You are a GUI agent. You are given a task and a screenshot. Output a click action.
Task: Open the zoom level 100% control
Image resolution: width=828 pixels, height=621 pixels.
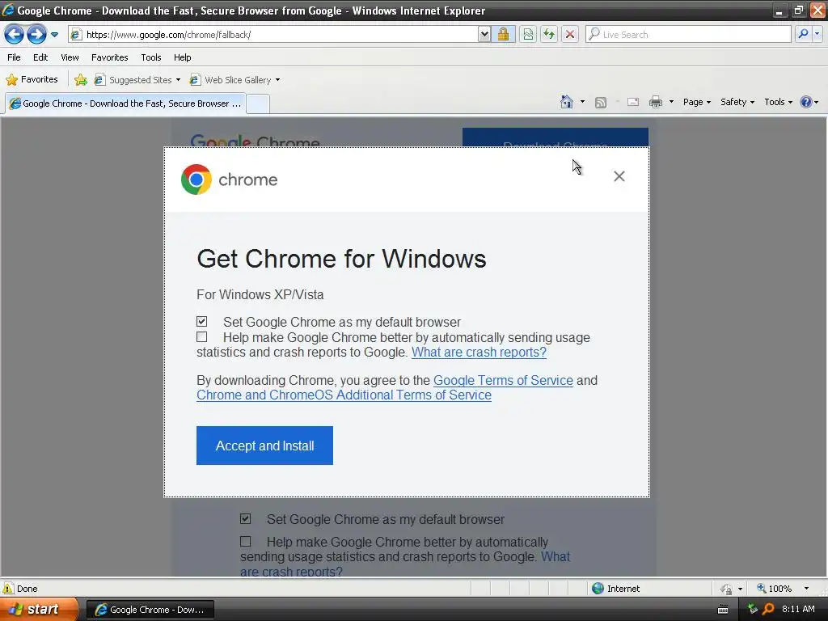[x=775, y=589]
